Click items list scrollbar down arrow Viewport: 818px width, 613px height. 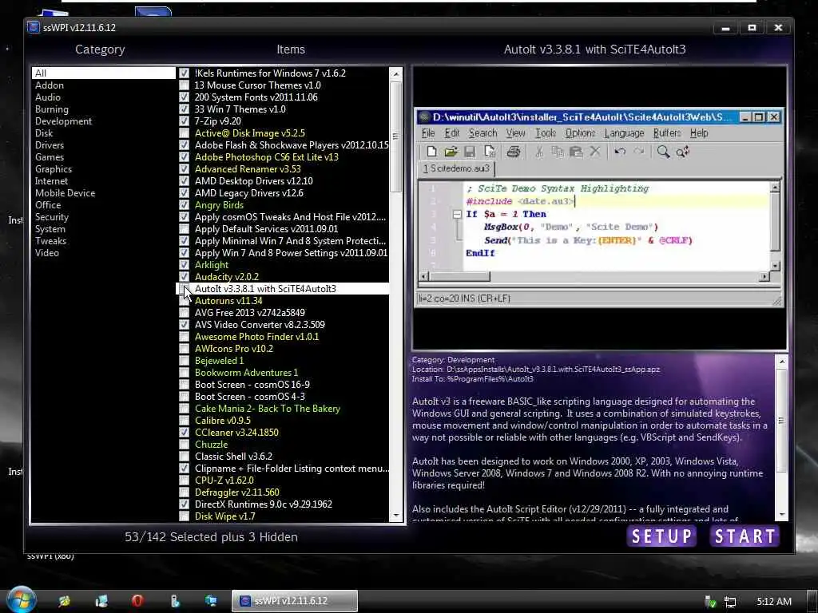[x=396, y=516]
